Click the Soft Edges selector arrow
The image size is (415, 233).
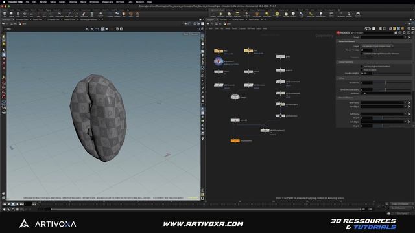[x=409, y=122]
